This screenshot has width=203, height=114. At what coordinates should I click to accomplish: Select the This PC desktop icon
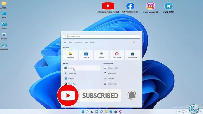4,15
